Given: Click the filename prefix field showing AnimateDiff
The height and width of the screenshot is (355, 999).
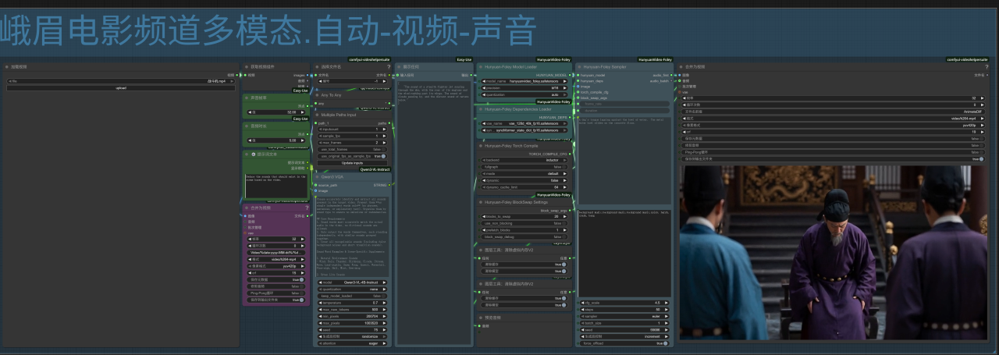Looking at the screenshot, I should (832, 112).
